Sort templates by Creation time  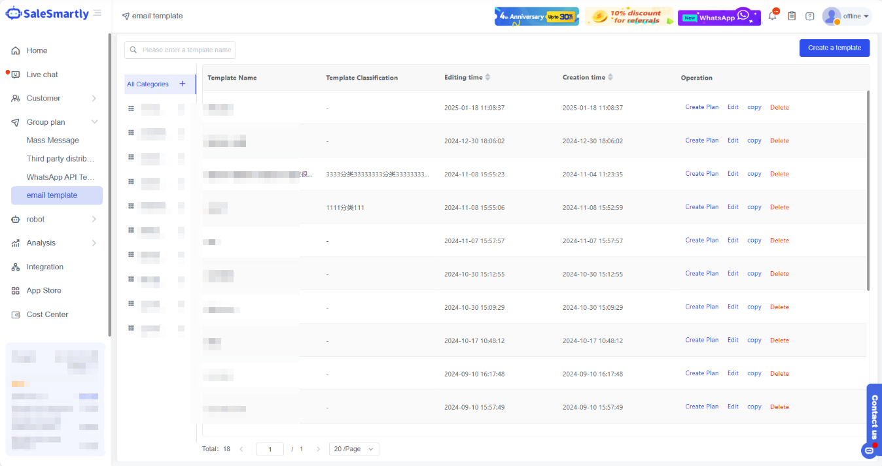tap(610, 77)
